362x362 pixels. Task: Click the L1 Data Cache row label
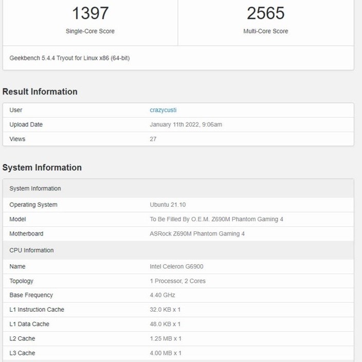29,324
